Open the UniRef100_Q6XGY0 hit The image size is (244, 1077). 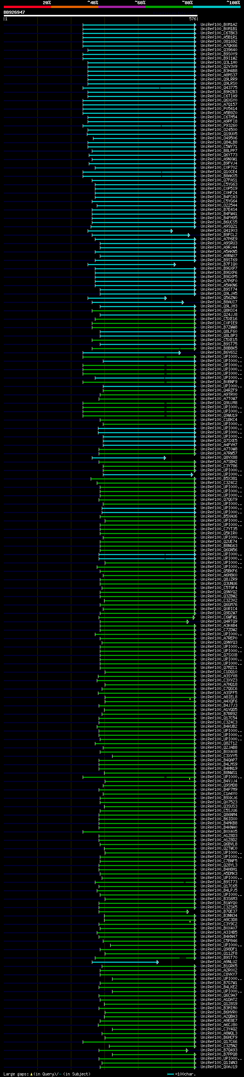click(x=219, y=100)
